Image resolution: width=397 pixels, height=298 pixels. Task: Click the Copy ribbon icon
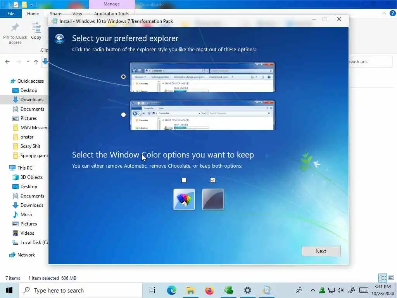36,31
